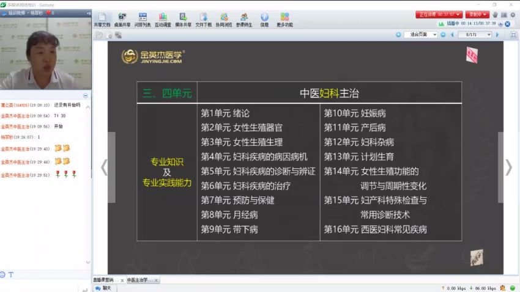Click the third icon in the document toolbar
Viewport: 520px width, 292px height.
[x=119, y=35]
